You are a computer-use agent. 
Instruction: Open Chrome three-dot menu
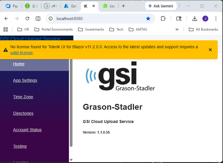click(x=216, y=19)
